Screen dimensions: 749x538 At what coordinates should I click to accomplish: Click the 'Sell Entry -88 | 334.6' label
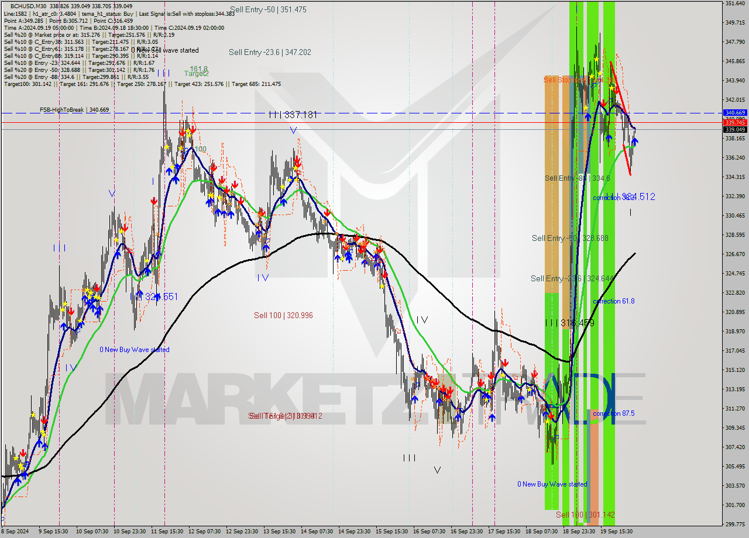point(578,178)
